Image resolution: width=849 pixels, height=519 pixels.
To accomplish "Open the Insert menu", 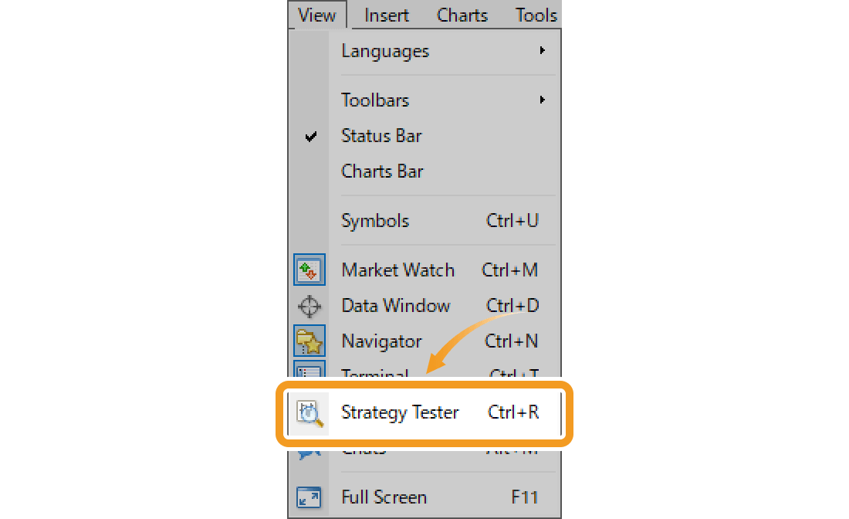I will tap(386, 15).
